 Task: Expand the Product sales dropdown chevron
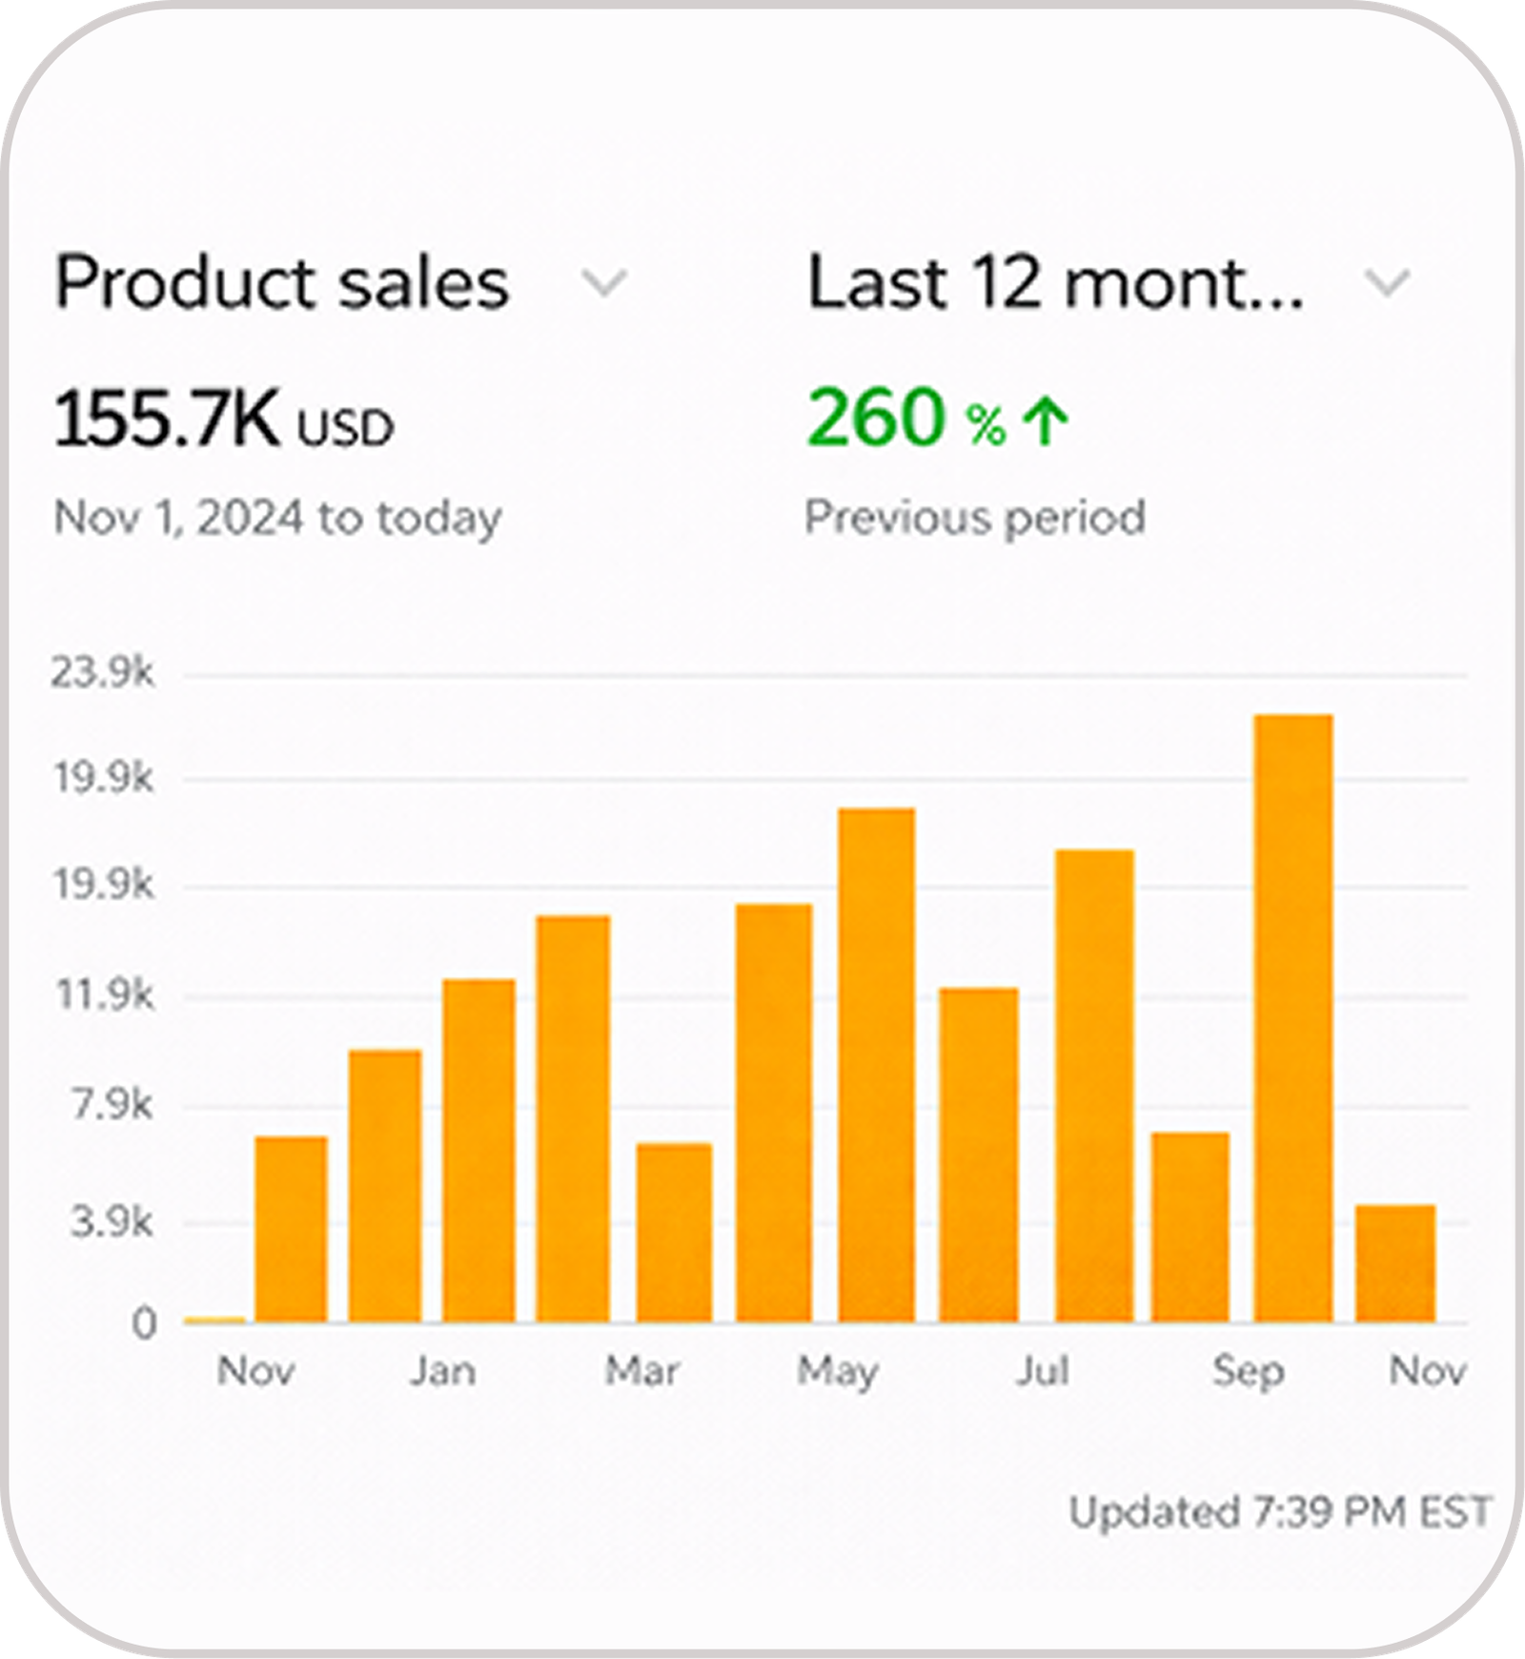coord(605,283)
